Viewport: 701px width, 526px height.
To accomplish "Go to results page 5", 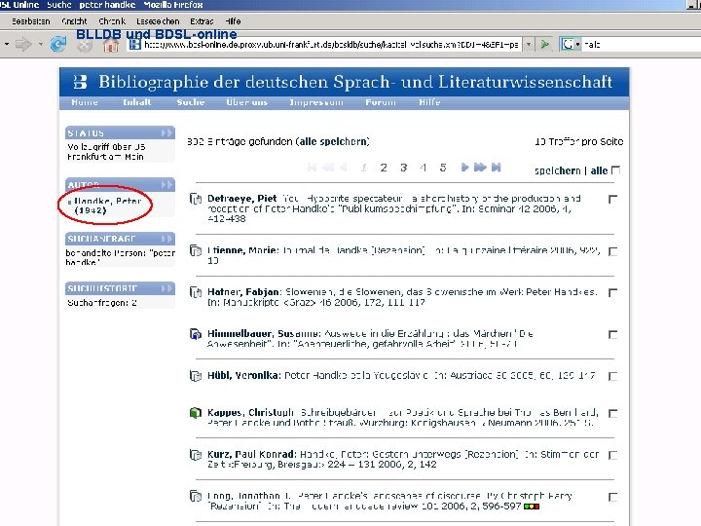I will coord(443,168).
